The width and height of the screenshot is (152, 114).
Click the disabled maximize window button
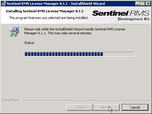(143, 4)
